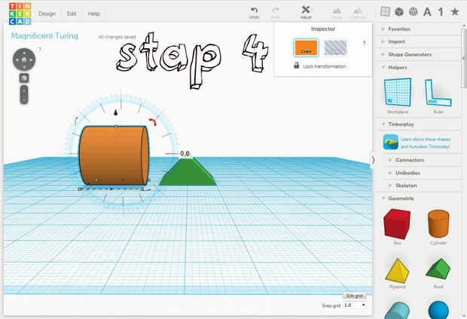Screen dimensions: 467x319
Task: Open the Snap grid dropdown
Action: pos(355,305)
